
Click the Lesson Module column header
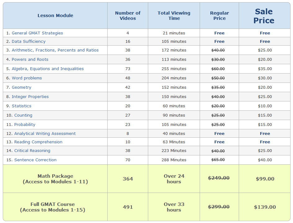pos(55,16)
